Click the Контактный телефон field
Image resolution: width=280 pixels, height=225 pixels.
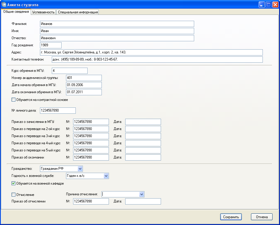(157, 59)
